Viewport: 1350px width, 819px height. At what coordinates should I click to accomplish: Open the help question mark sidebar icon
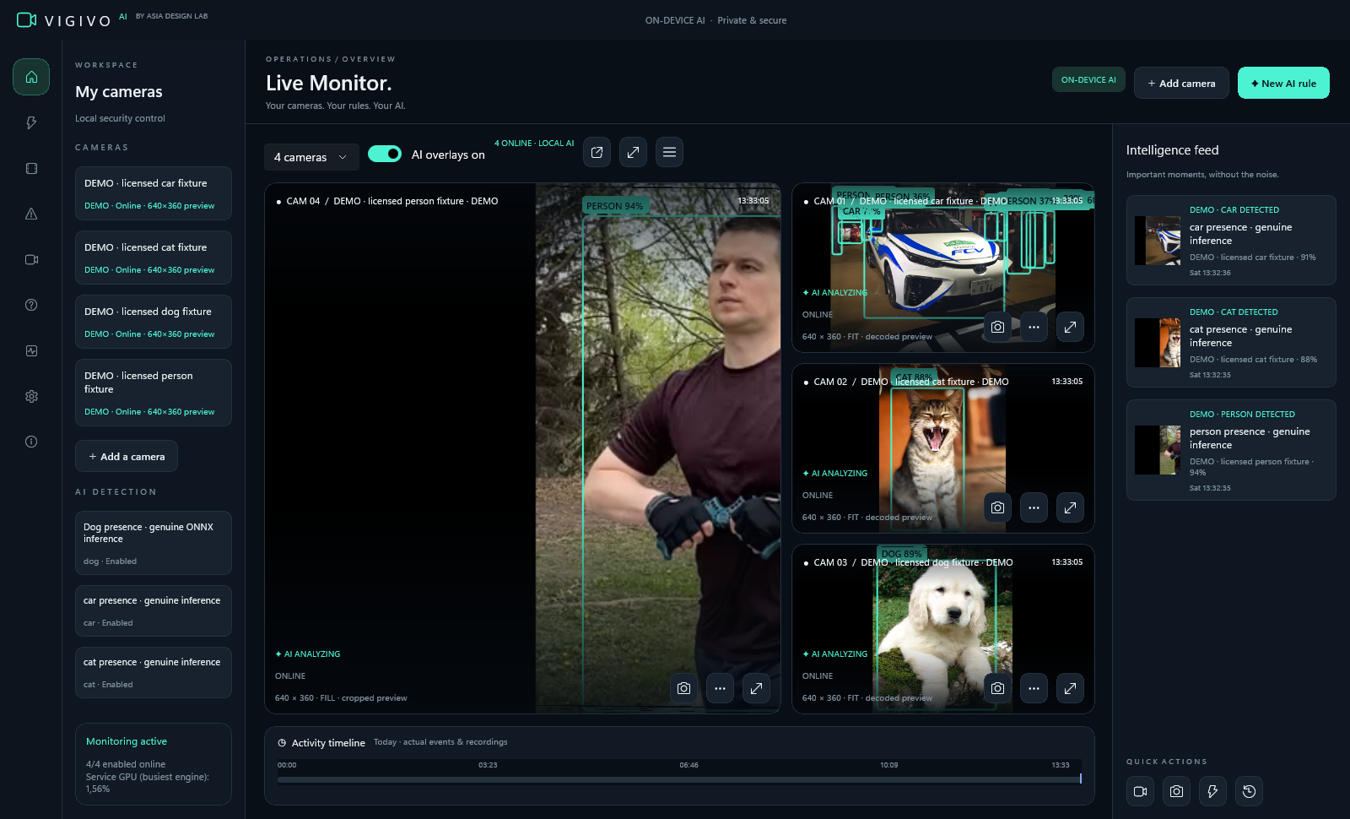coord(31,305)
